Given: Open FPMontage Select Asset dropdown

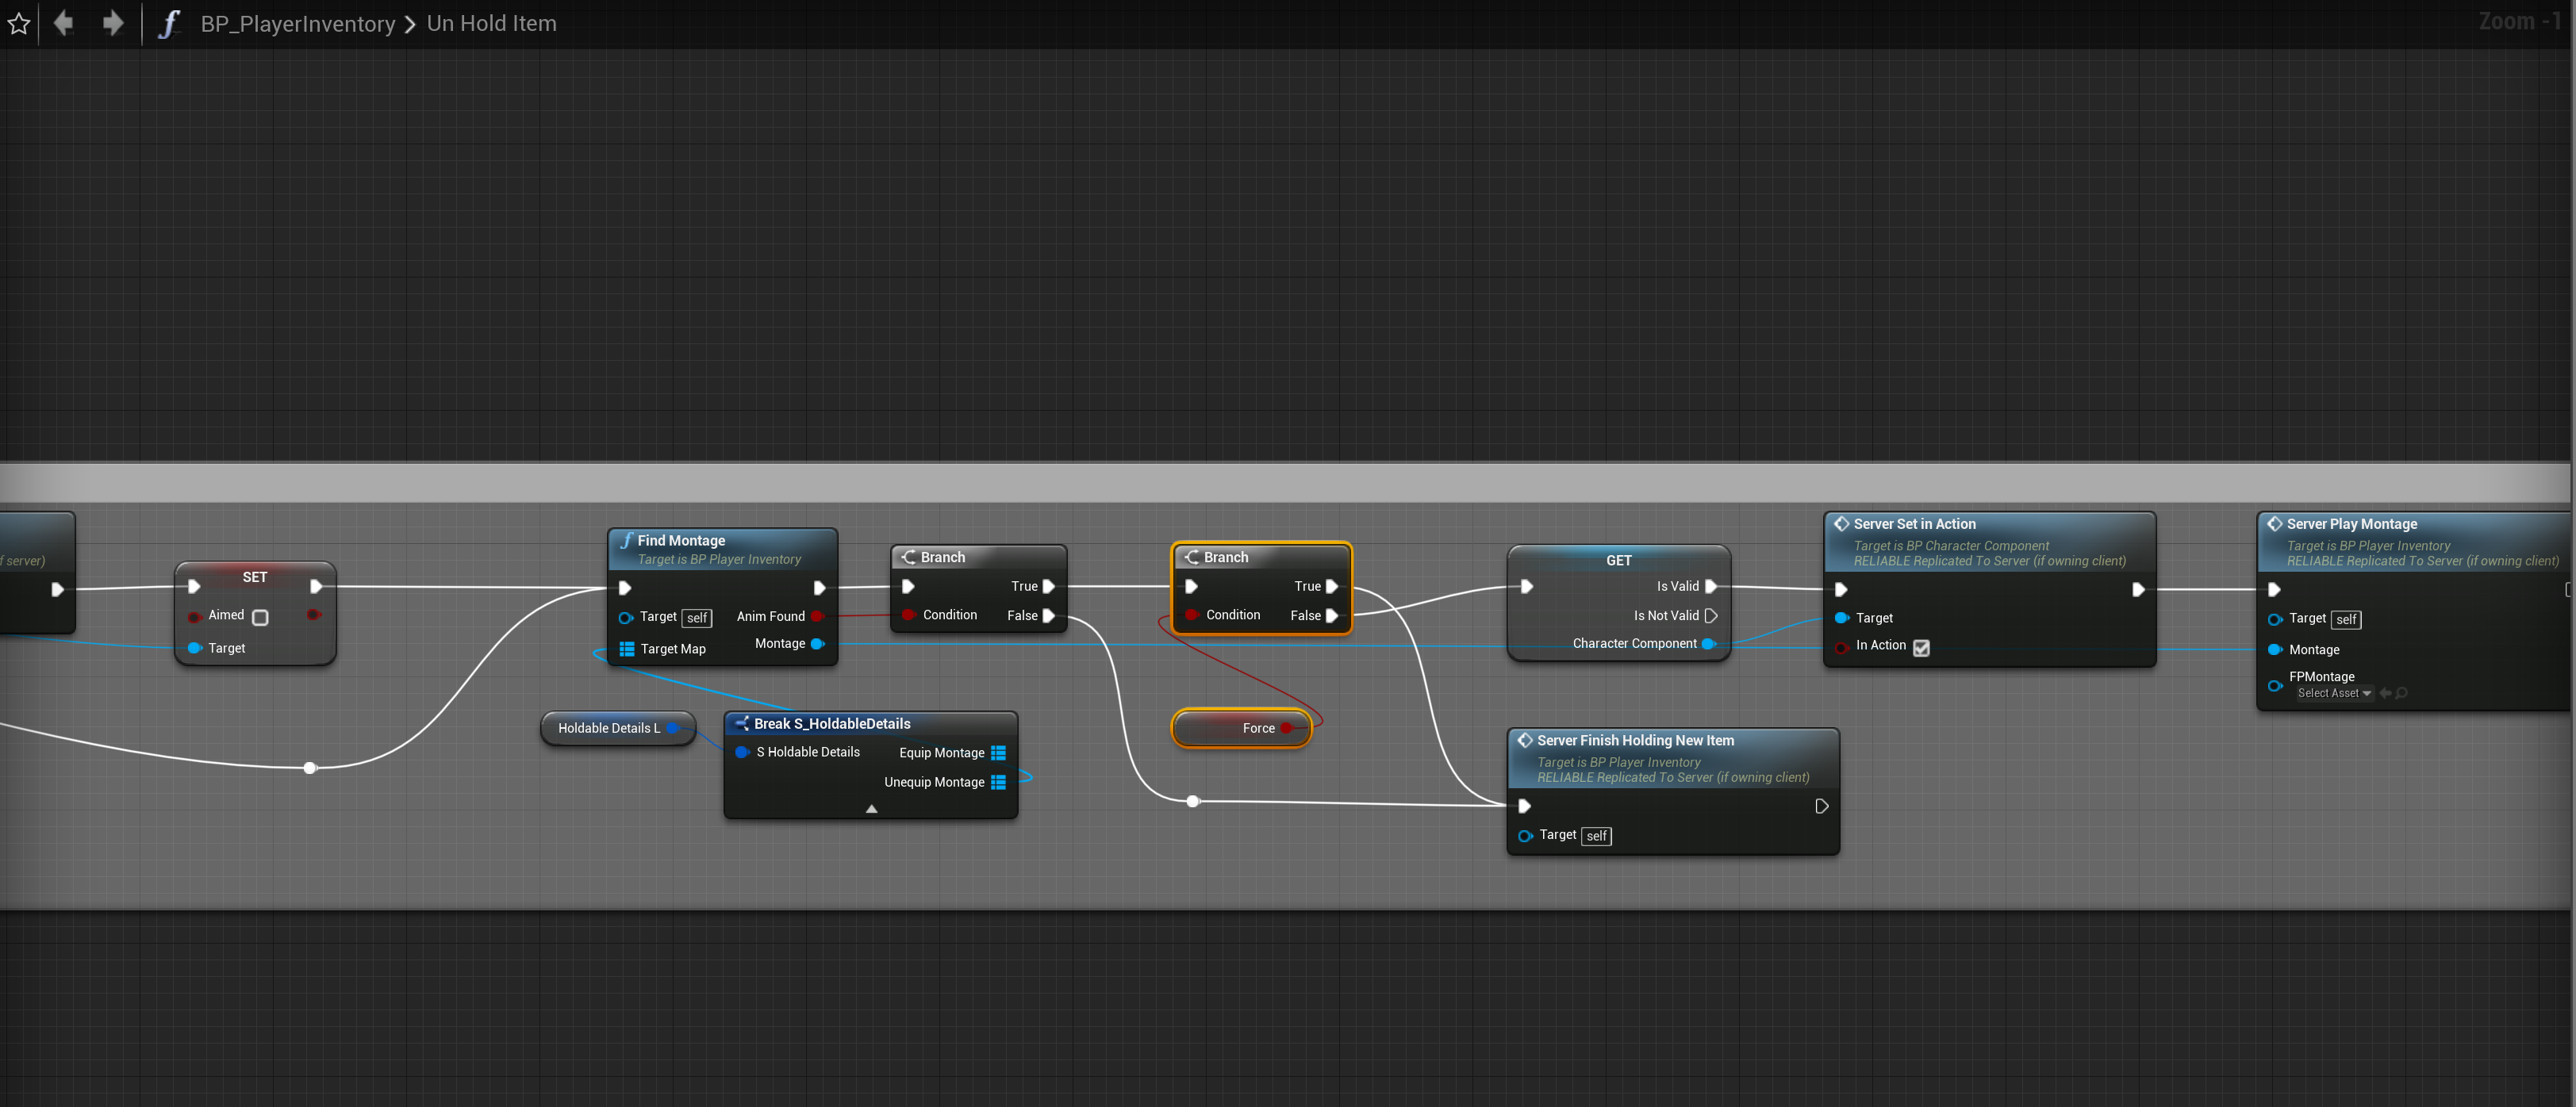Looking at the screenshot, I should pyautogui.click(x=2334, y=693).
